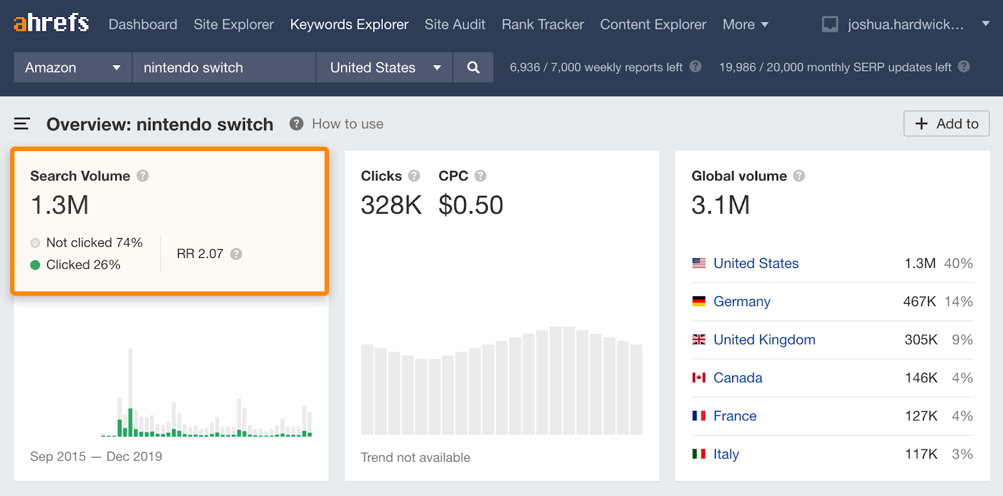Click help icon next to Global volume
Screen dimensions: 1003x496
pos(799,176)
